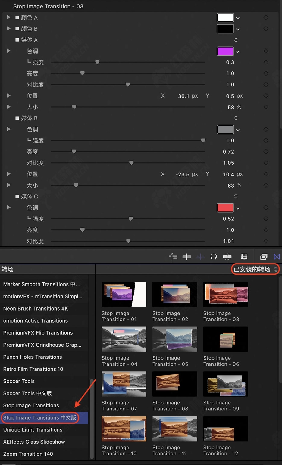Add keyframe for 媒体 B 位置 row
282x465 pixels.
[266, 174]
